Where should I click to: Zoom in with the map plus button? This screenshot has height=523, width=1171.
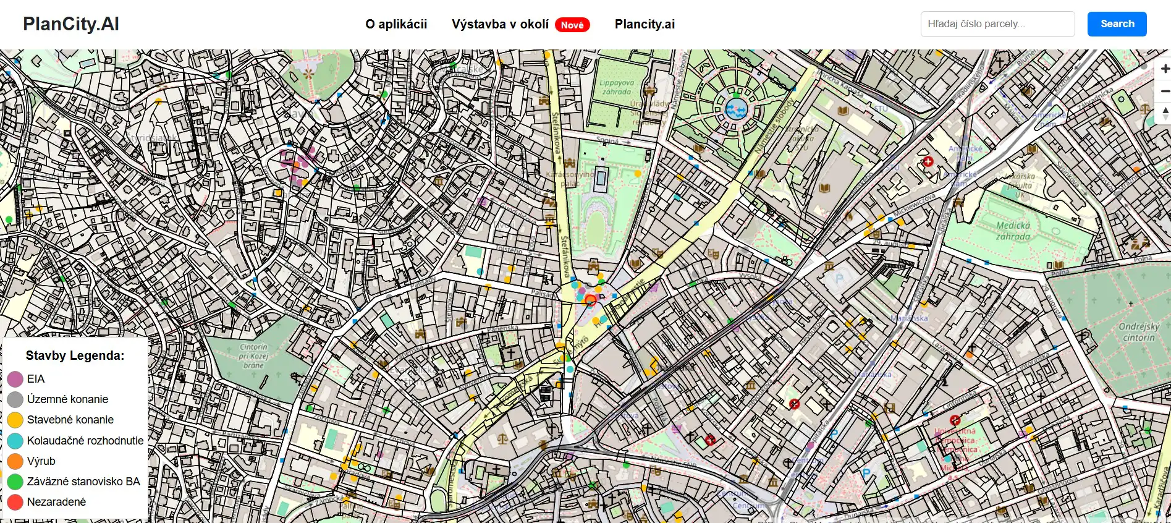tap(1164, 69)
